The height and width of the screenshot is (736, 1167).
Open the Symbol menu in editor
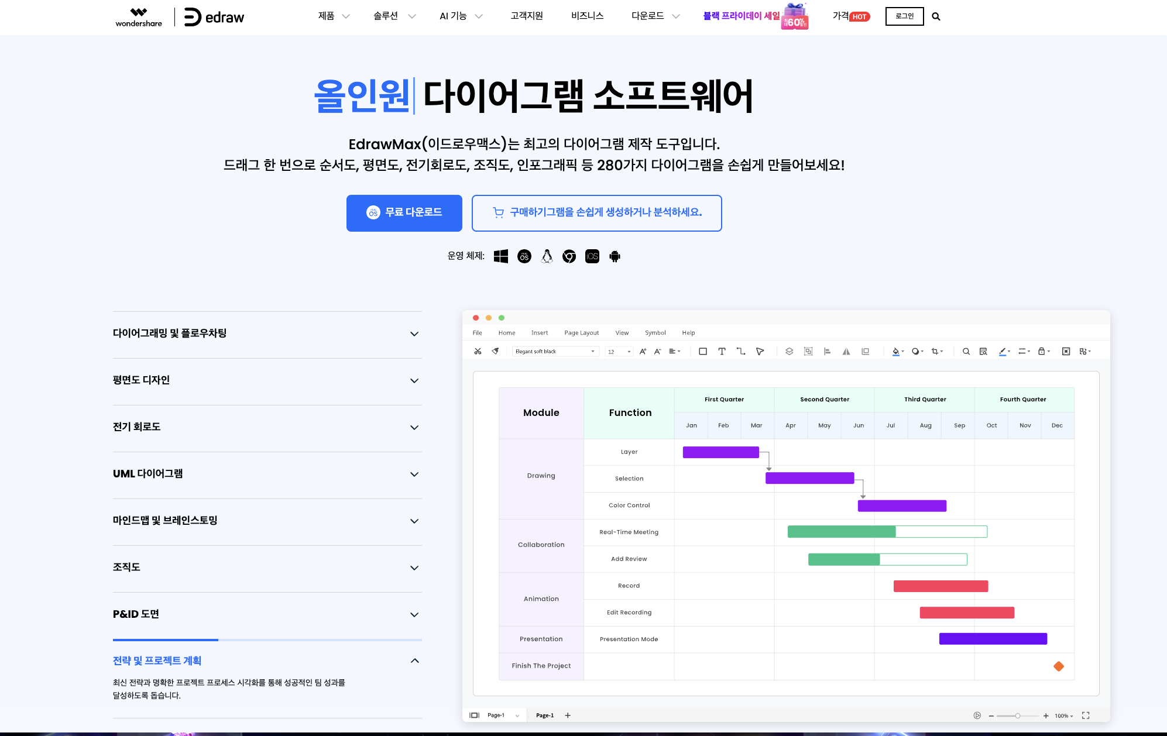655,333
